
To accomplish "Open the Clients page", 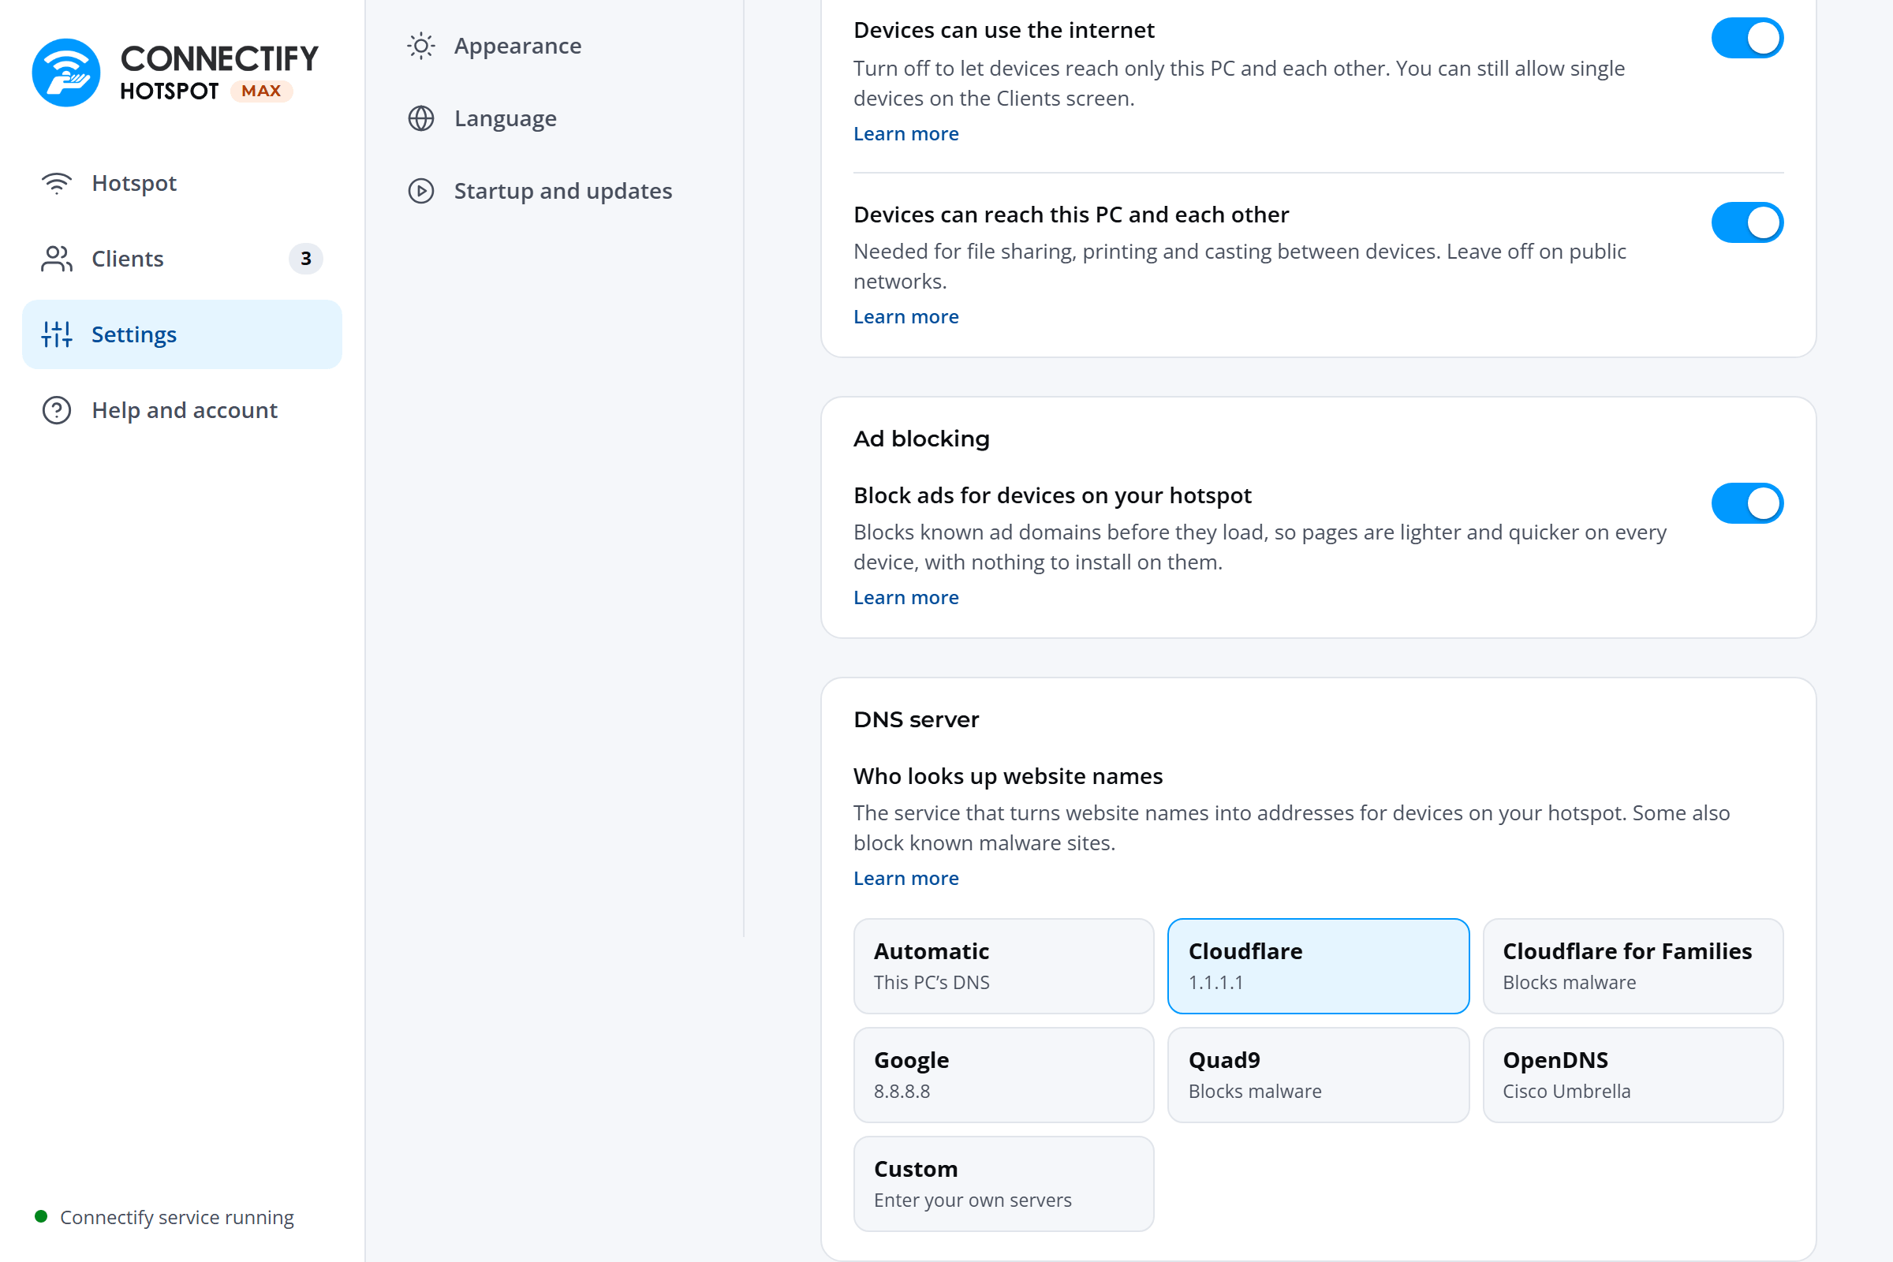I will coord(182,259).
